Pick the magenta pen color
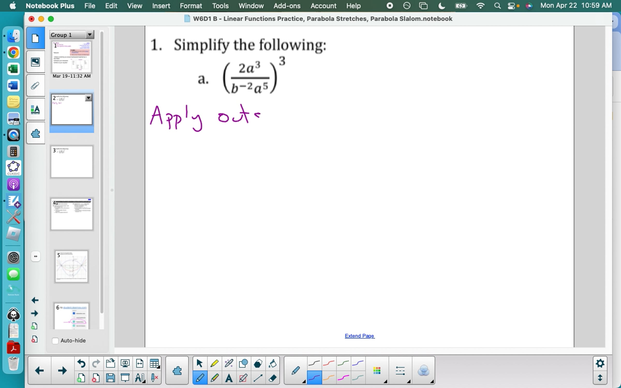Screen dimensions: 621x388 343,378
